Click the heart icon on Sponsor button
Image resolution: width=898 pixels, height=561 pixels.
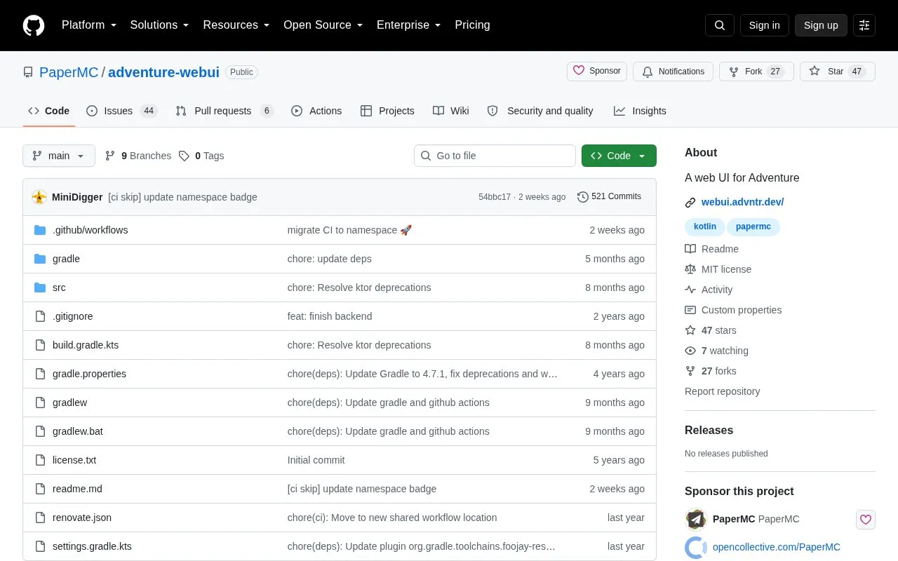click(579, 71)
